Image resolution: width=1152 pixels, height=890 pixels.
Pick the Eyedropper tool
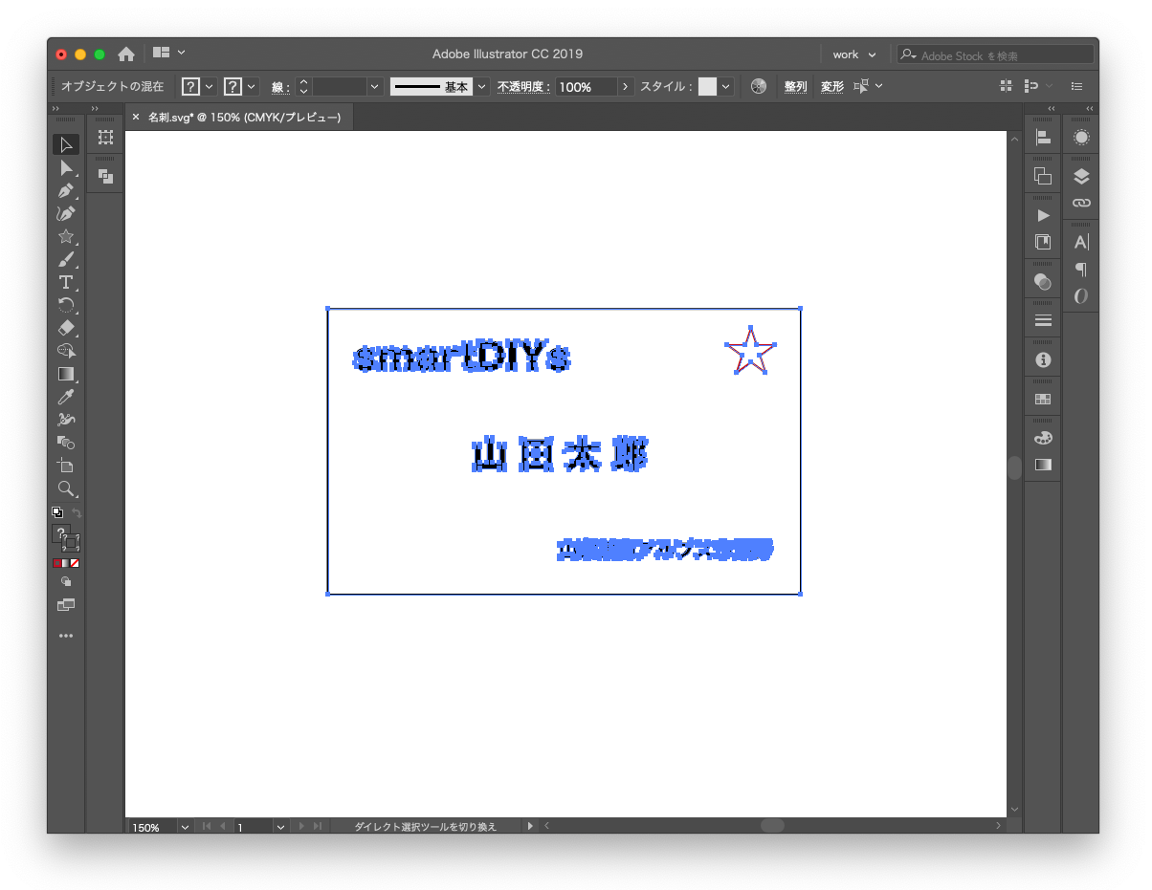pos(65,397)
